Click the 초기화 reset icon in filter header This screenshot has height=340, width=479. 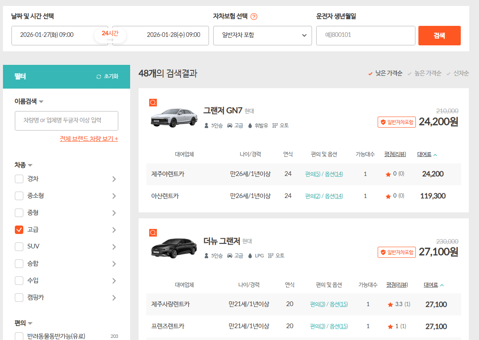[x=99, y=77]
